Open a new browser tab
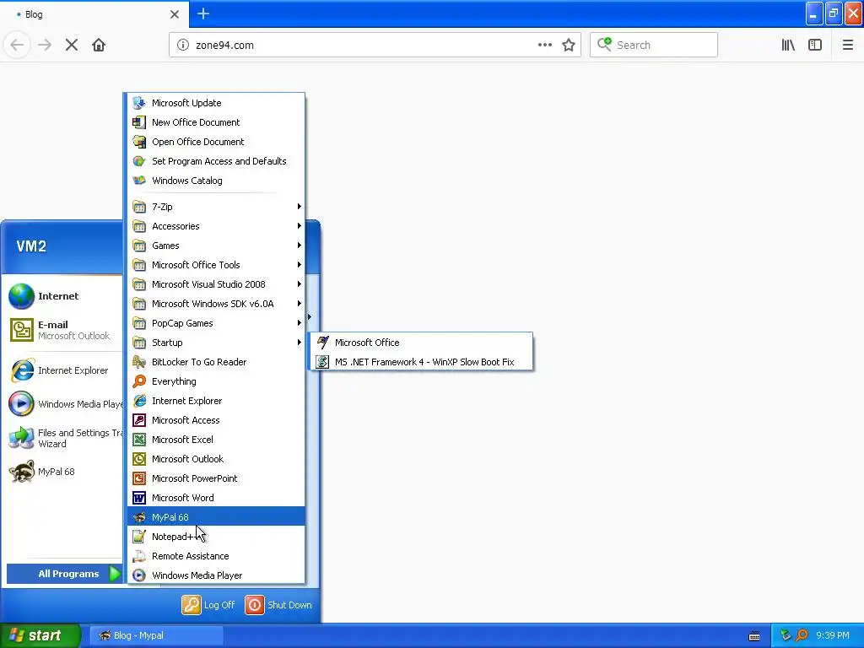This screenshot has height=648, width=864. point(203,13)
